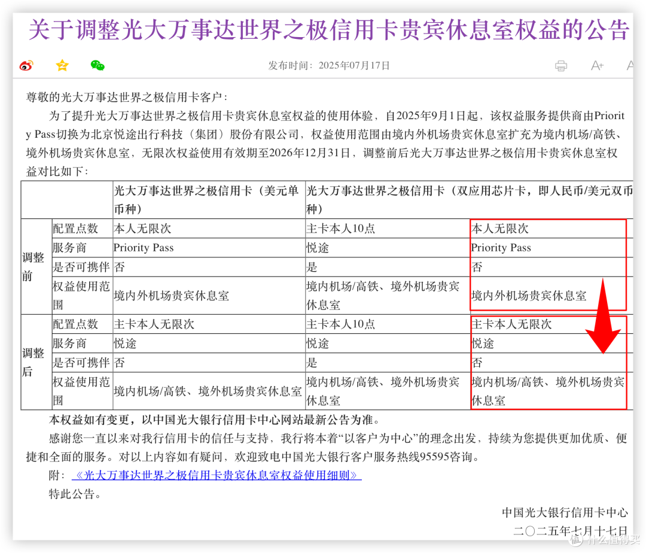Viewport: 646px width, 553px height.
Task: Click the yellow star favorites icon
Action: coord(62,65)
